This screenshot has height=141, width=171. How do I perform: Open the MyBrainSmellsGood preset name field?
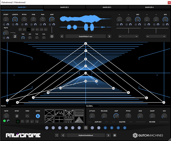click(x=86, y=135)
